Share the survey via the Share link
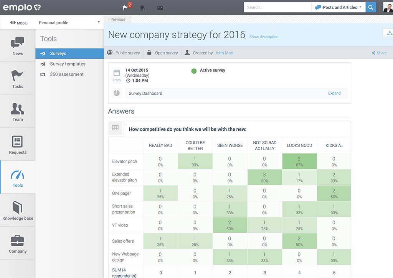The width and height of the screenshot is (393, 278). click(x=379, y=53)
